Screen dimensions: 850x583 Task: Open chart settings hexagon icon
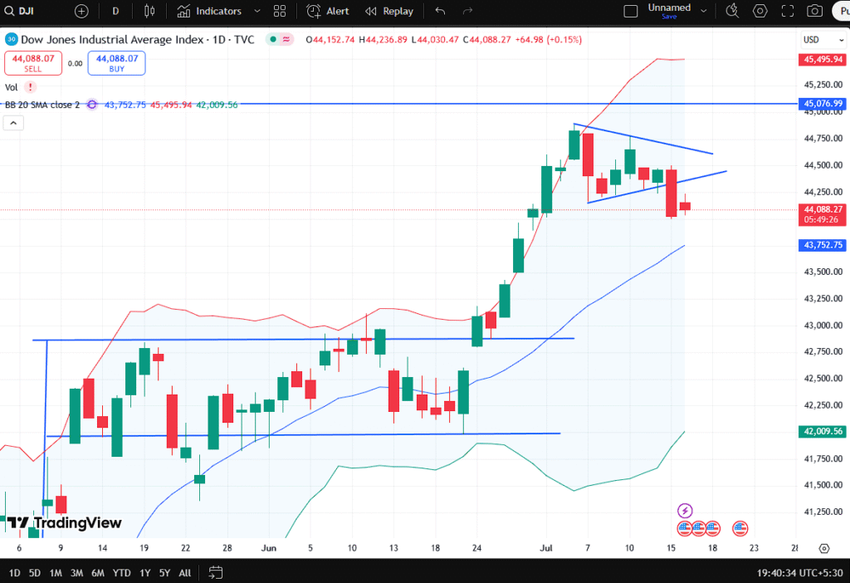click(760, 11)
